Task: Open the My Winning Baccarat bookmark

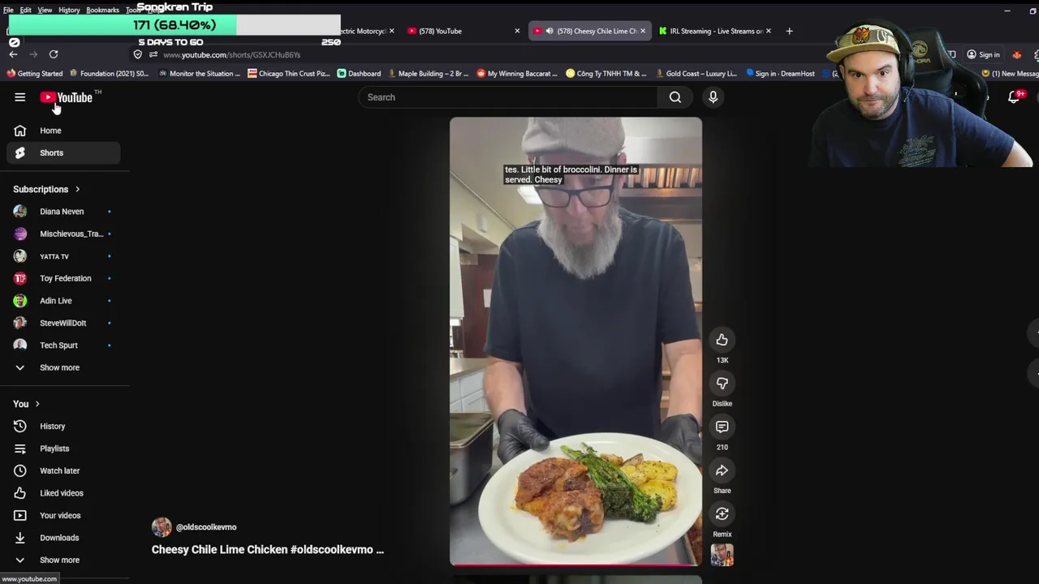Action: [517, 74]
